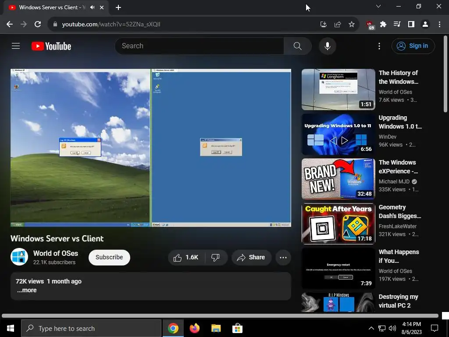Open What Happens if You video thumbnail
Viewport: 449px width, 337px height.
[x=338, y=268]
